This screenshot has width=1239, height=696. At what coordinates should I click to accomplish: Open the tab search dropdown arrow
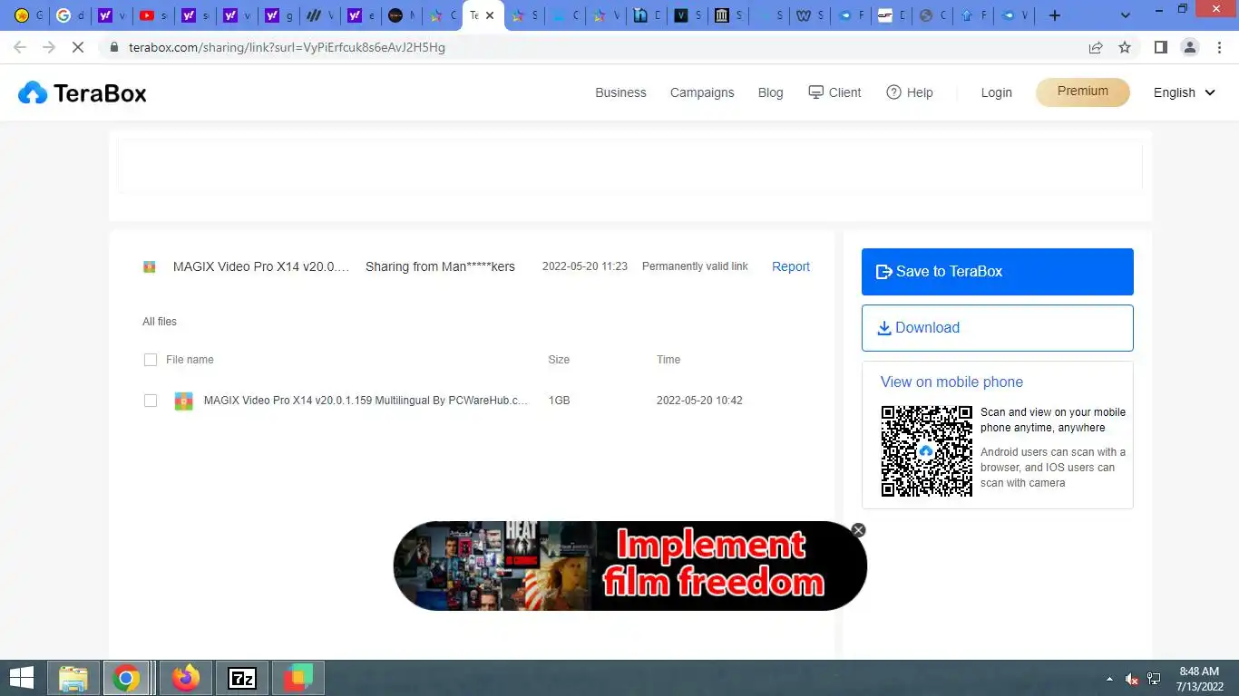(1126, 15)
